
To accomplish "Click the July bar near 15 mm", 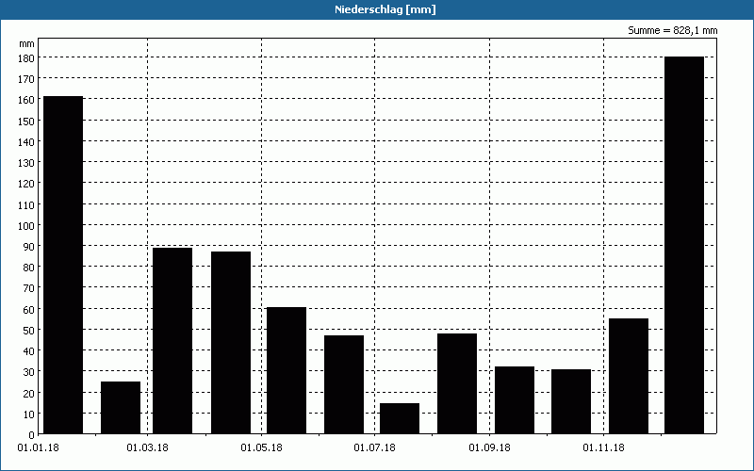I will [400, 418].
